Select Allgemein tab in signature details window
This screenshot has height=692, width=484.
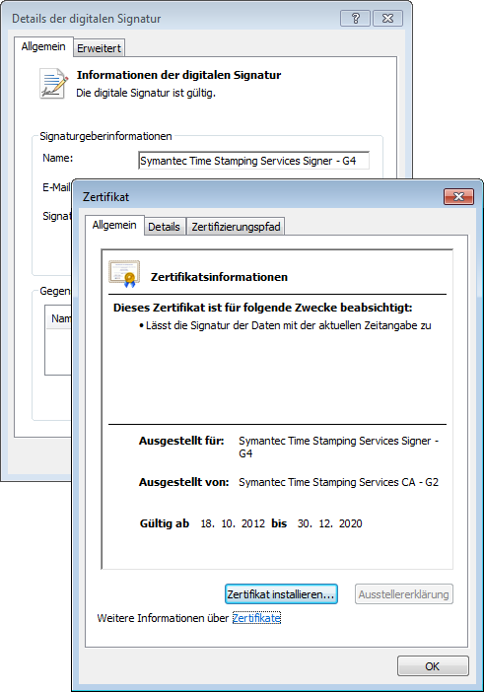click(43, 46)
